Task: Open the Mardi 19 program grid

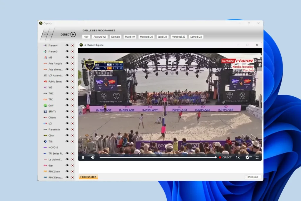Action: coord(130,37)
